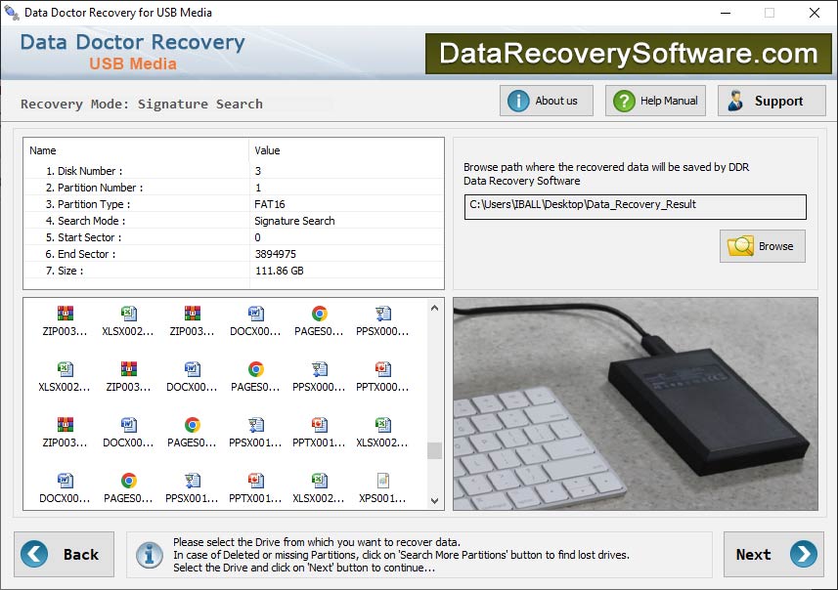This screenshot has height=590, width=838.
Task: Click the Chrome-style PAGES0 file icon
Action: point(318,317)
